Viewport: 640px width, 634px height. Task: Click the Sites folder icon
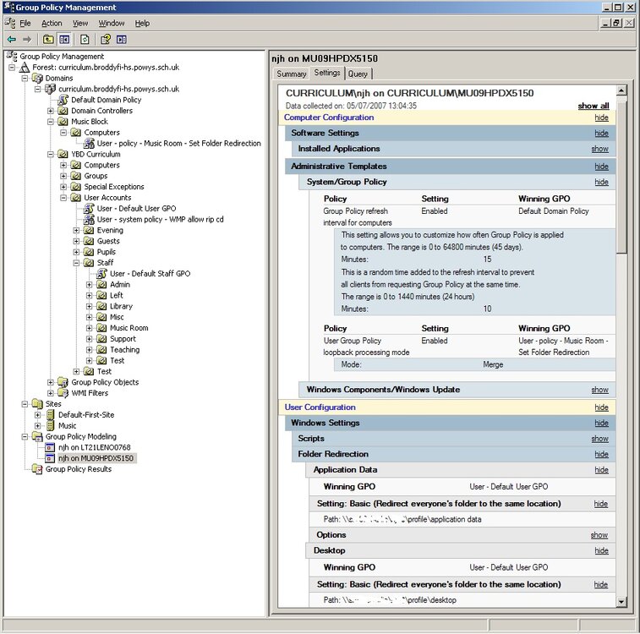tap(37, 404)
